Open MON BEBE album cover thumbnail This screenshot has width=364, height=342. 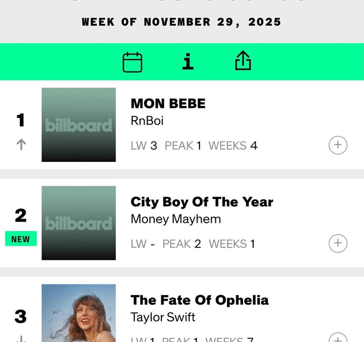(x=79, y=125)
